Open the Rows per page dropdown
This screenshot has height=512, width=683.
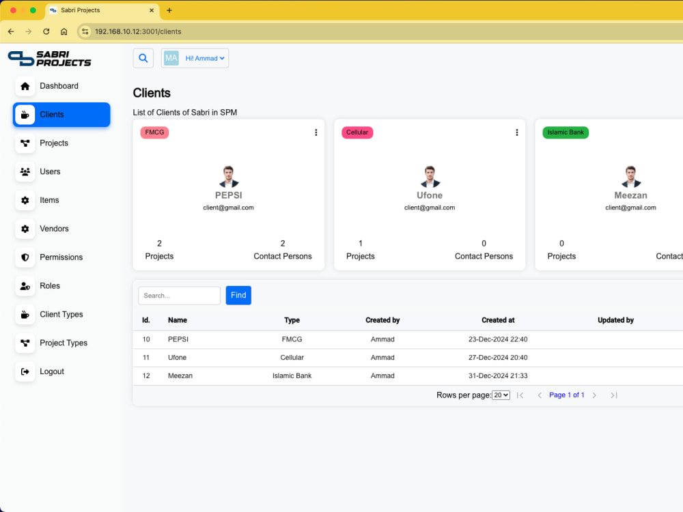click(x=501, y=395)
